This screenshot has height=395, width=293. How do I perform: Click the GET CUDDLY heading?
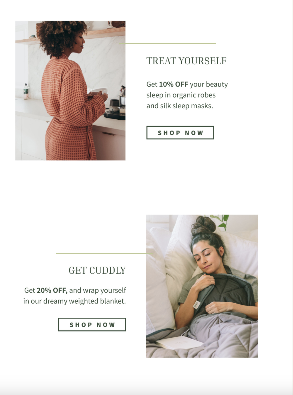[97, 270]
